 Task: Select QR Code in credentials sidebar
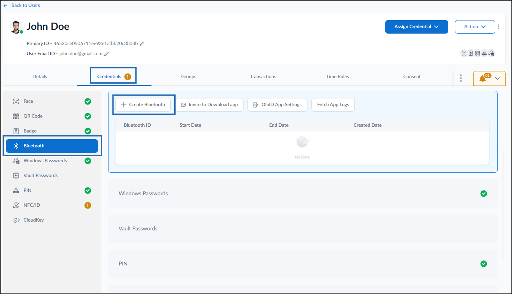click(52, 116)
